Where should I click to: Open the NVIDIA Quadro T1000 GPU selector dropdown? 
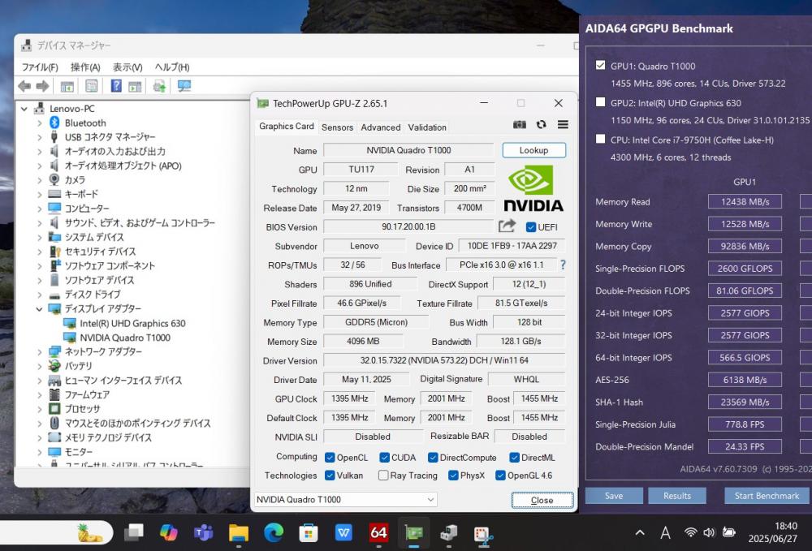(x=346, y=499)
